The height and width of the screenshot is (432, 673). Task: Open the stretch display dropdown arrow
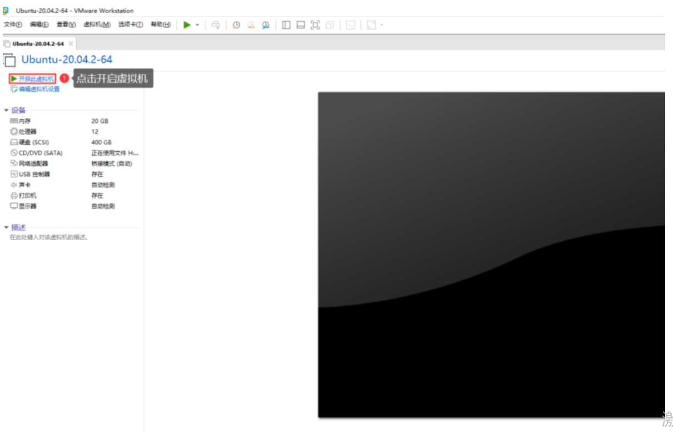tap(382, 25)
